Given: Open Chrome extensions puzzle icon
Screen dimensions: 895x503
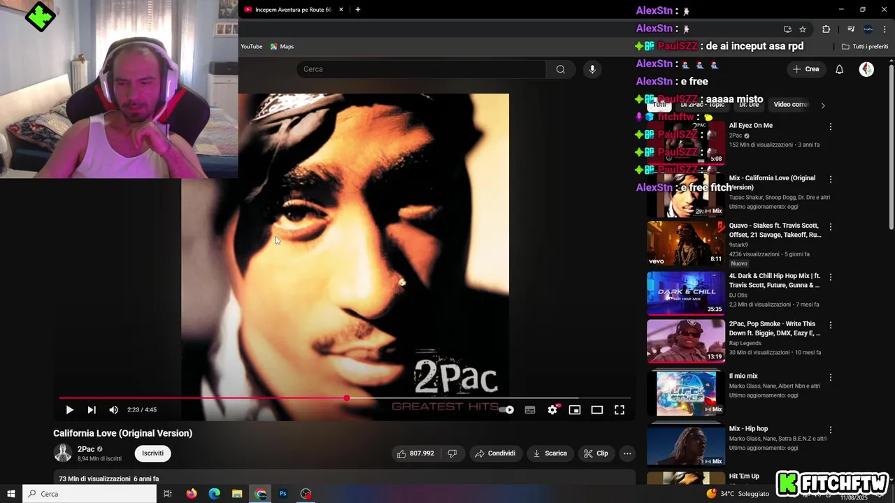Looking at the screenshot, I should [826, 29].
